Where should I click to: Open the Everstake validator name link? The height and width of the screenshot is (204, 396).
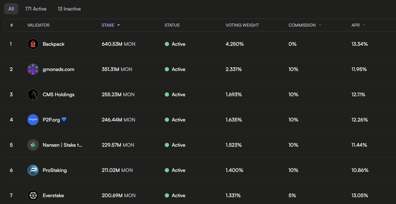[x=53, y=195]
